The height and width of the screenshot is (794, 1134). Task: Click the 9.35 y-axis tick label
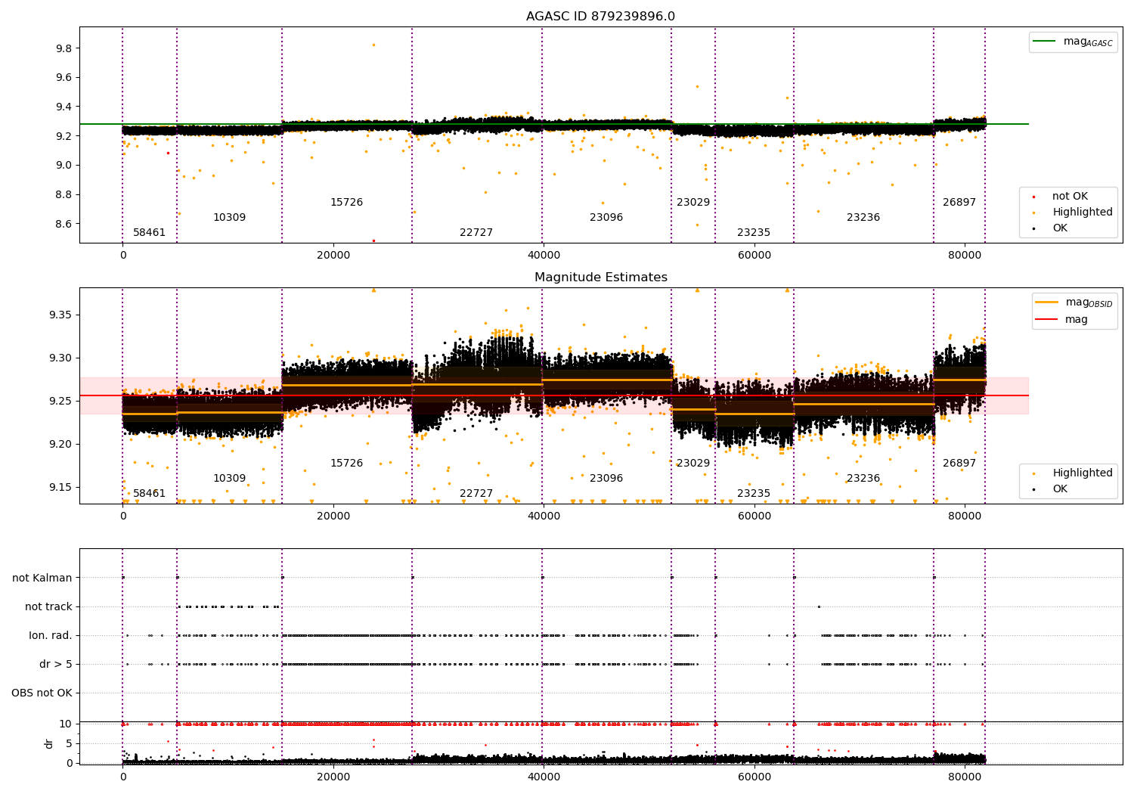click(60, 315)
